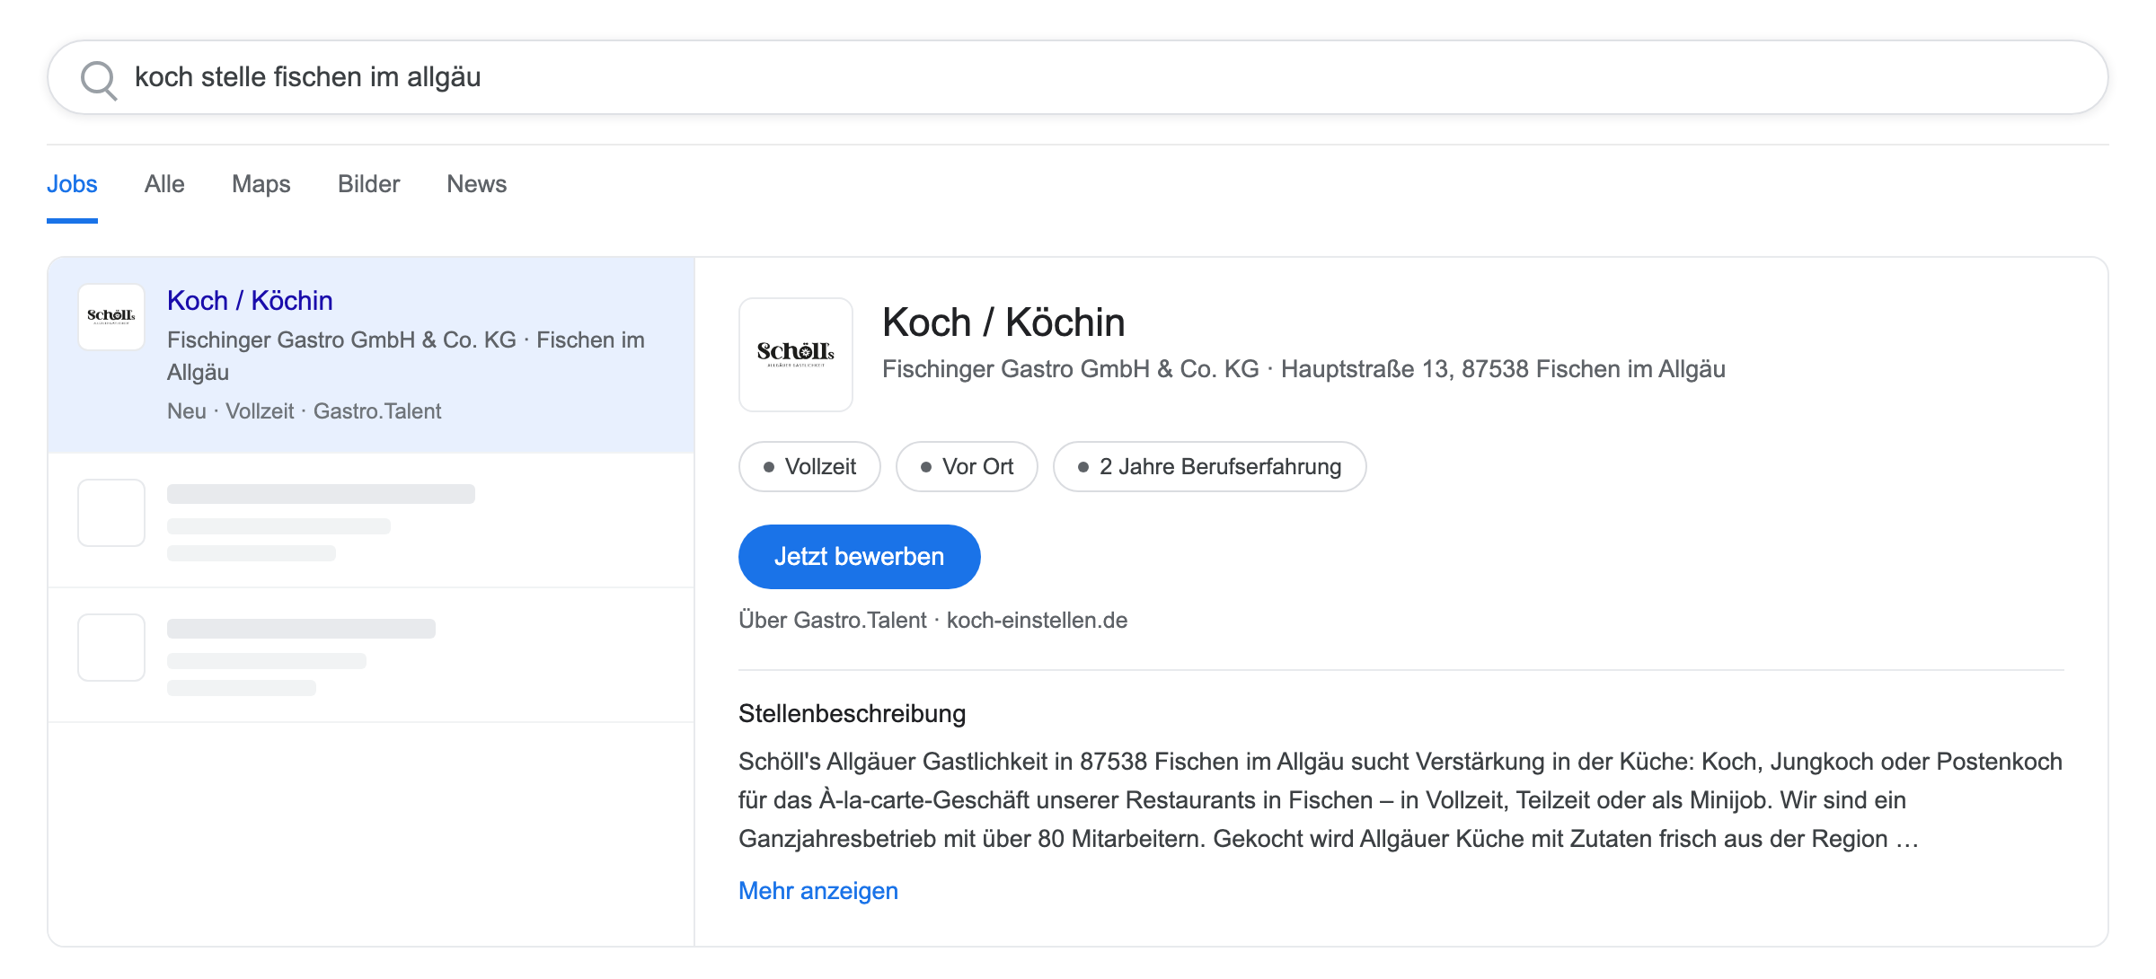This screenshot has width=2156, height=979.
Task: Click the job description paragraph starting 'Schöll's Allgäuer Gastlichkeit'
Action: [x=1401, y=800]
